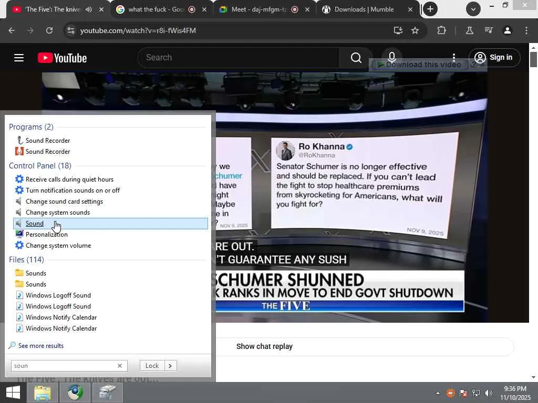Open the Chrome three-dot menu
The height and width of the screenshot is (403, 538).
(526, 30)
